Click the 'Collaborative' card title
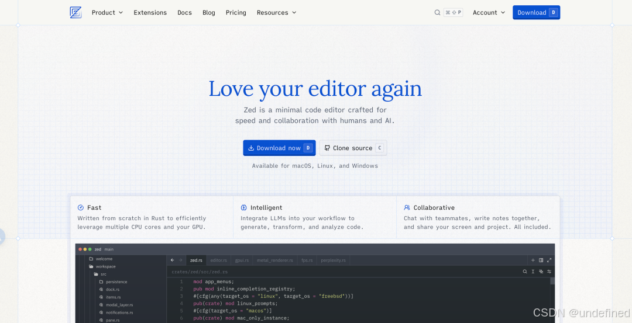The image size is (632, 323). pos(434,207)
